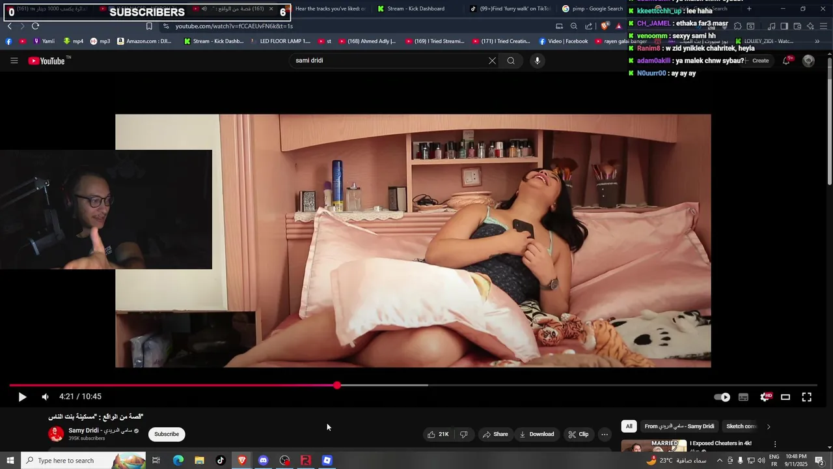Screen dimensions: 833x469
Task: Dislike the video
Action: 463,434
